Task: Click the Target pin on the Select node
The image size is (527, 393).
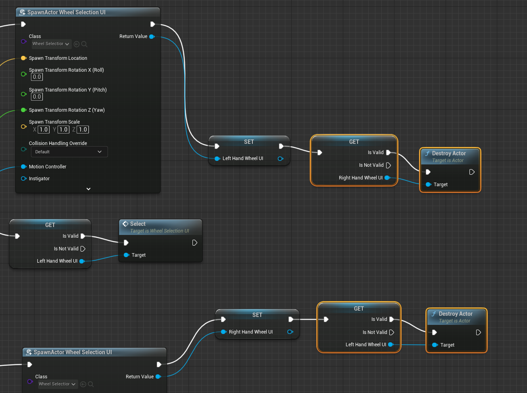Action: pos(126,255)
